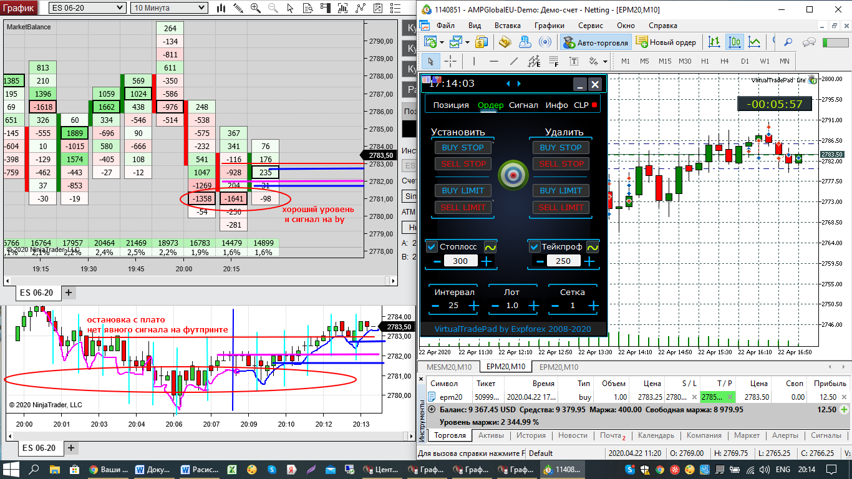The image size is (852, 479).
Task: Open MetaTrader Navigator folder icon
Action: [x=505, y=42]
